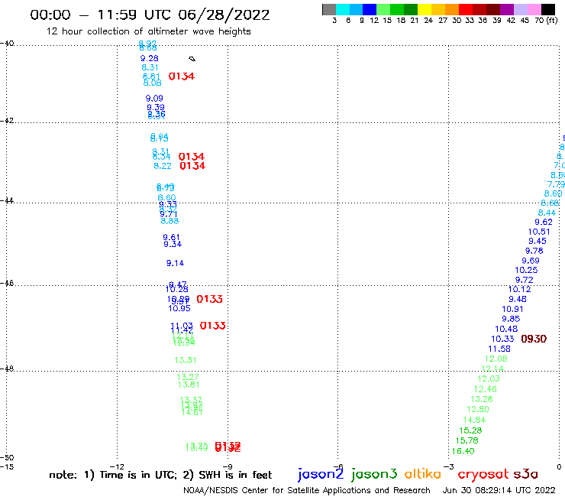Select the yellow swatch in the color scale
Image resolution: width=565 pixels, height=497 pixels.
click(425, 9)
